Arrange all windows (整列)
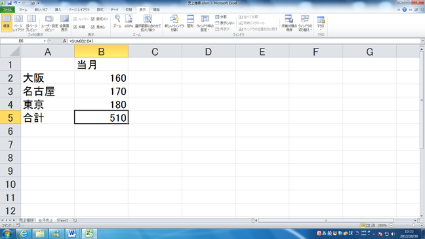The height and width of the screenshot is (239, 425). [x=190, y=22]
